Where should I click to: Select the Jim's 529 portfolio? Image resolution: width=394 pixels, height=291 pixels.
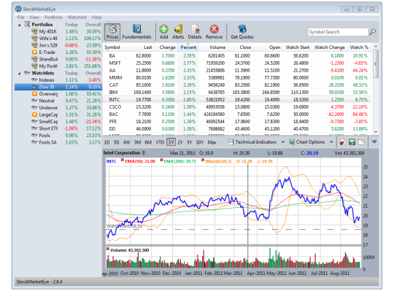click(48, 45)
